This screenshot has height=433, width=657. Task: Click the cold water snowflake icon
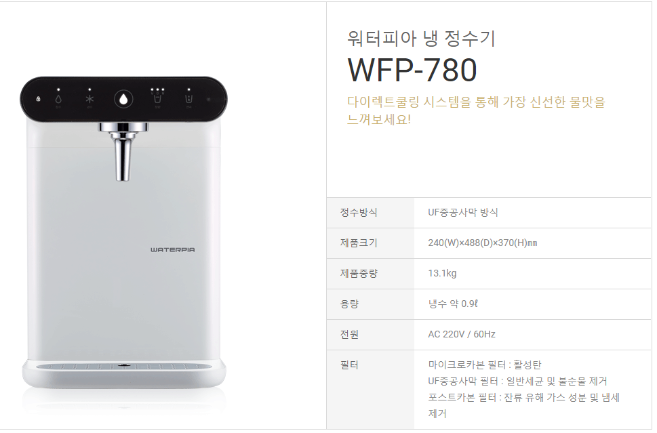click(89, 99)
